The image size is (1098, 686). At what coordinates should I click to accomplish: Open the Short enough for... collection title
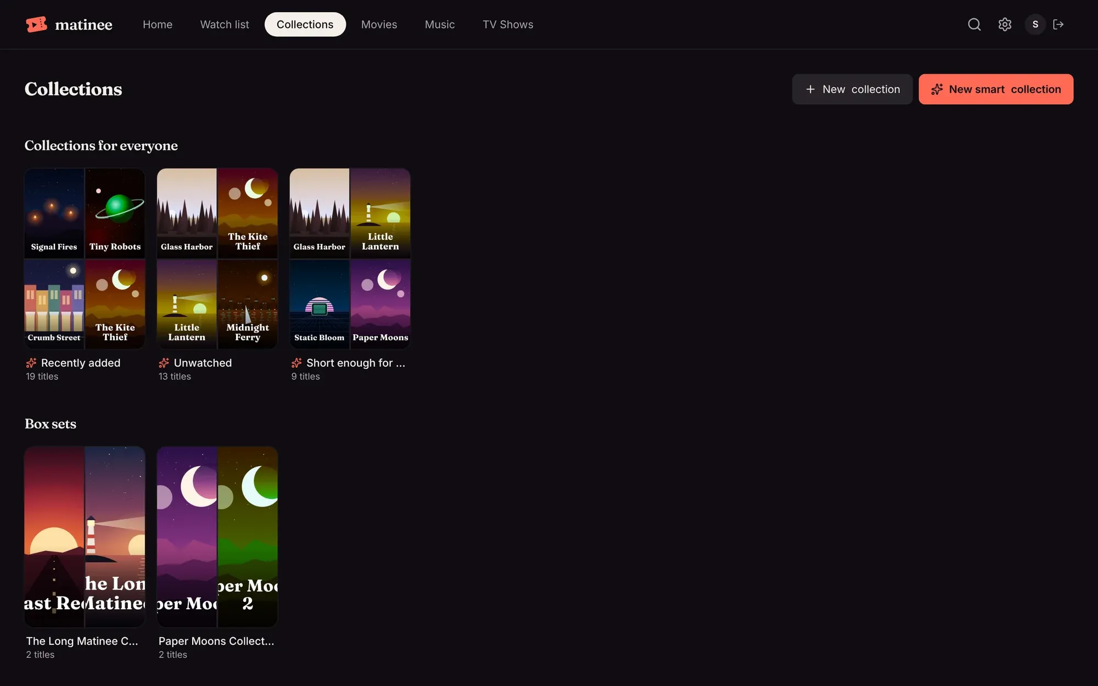356,363
